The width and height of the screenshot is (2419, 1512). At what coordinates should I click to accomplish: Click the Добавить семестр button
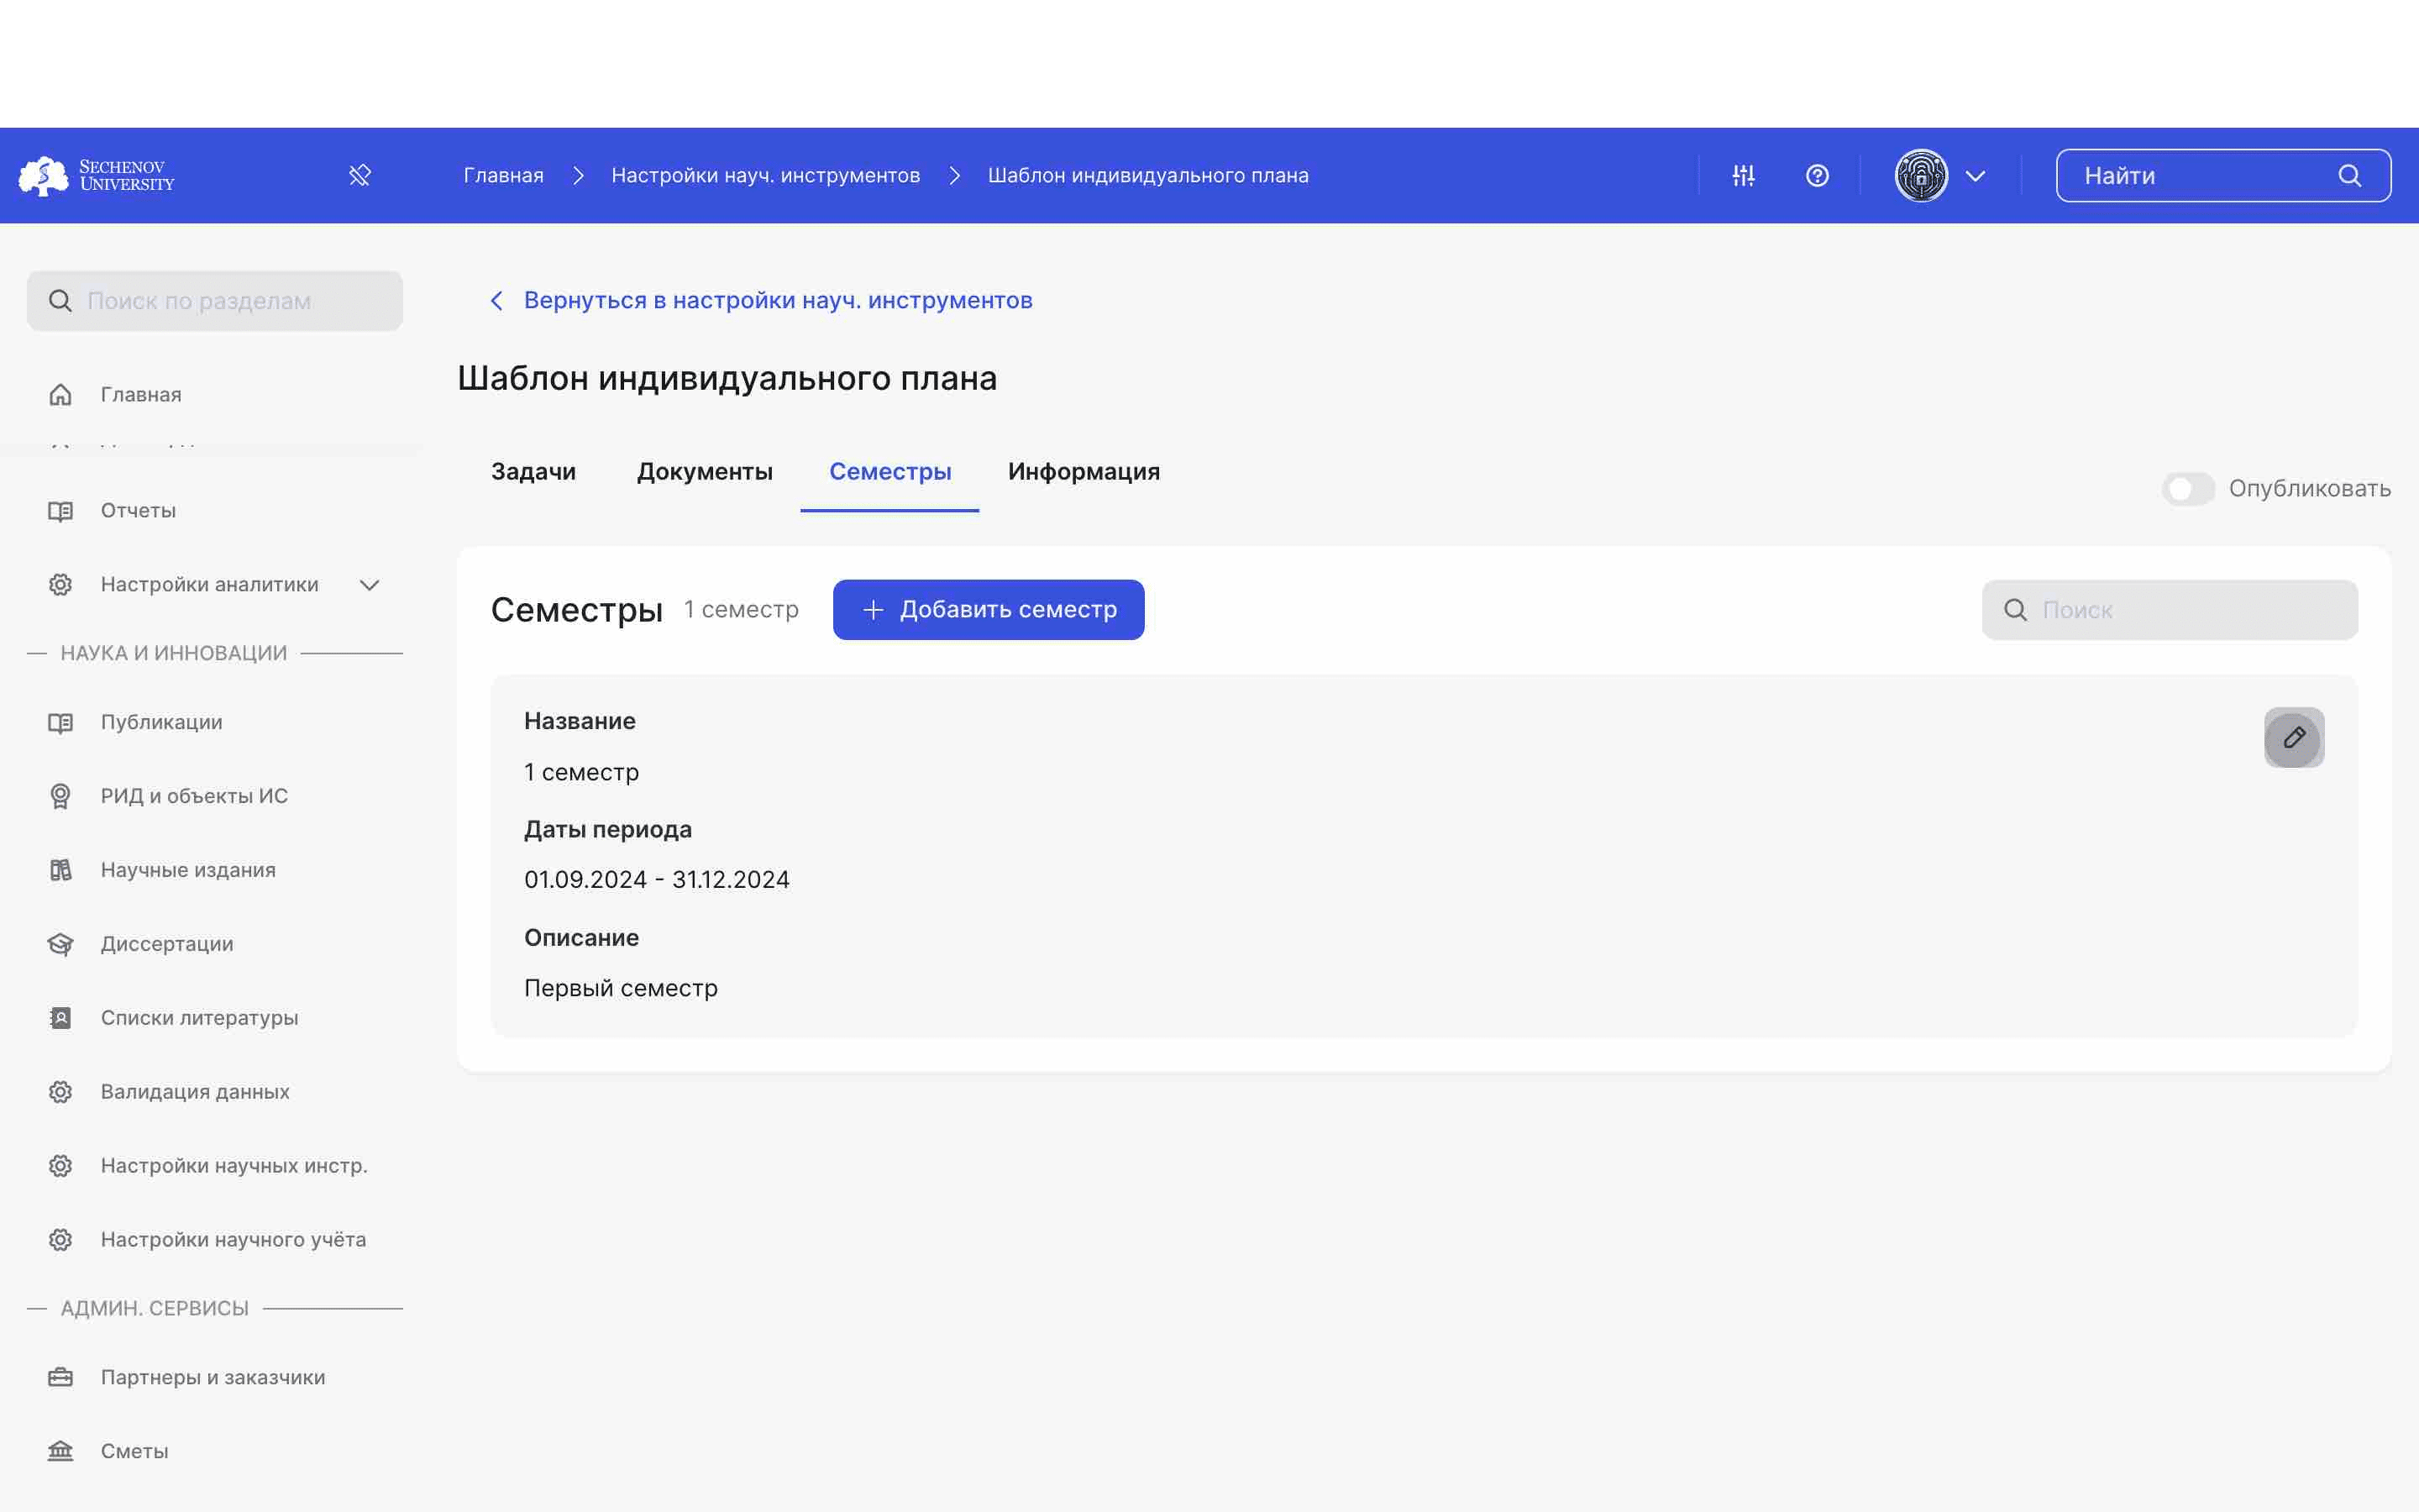pos(989,610)
